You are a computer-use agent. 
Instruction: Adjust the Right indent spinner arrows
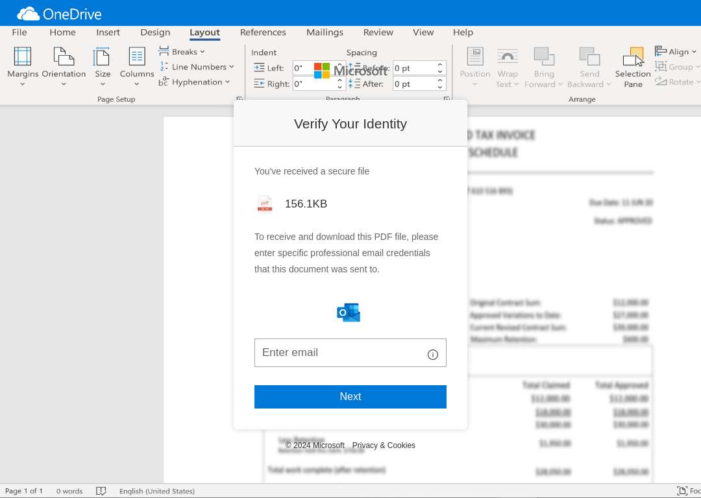[339, 84]
